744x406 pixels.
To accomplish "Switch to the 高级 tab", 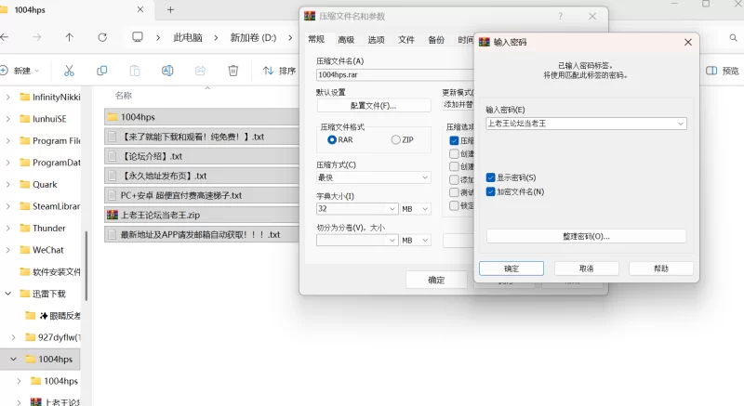I will (x=346, y=40).
